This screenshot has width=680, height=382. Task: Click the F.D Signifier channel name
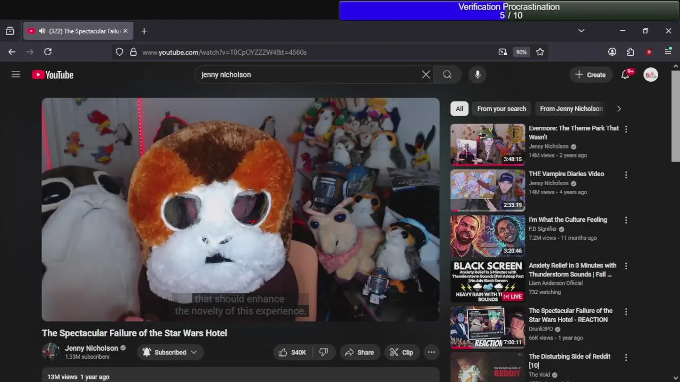point(543,229)
